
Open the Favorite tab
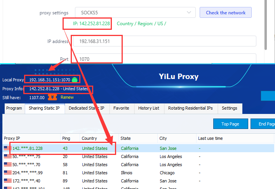(x=121, y=108)
